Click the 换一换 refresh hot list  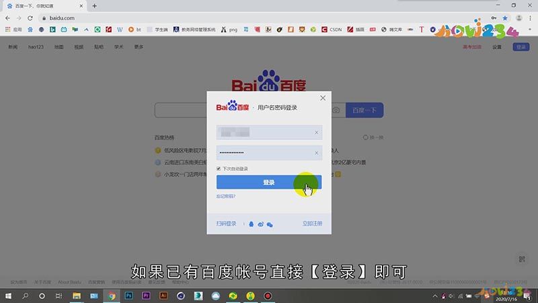373,137
